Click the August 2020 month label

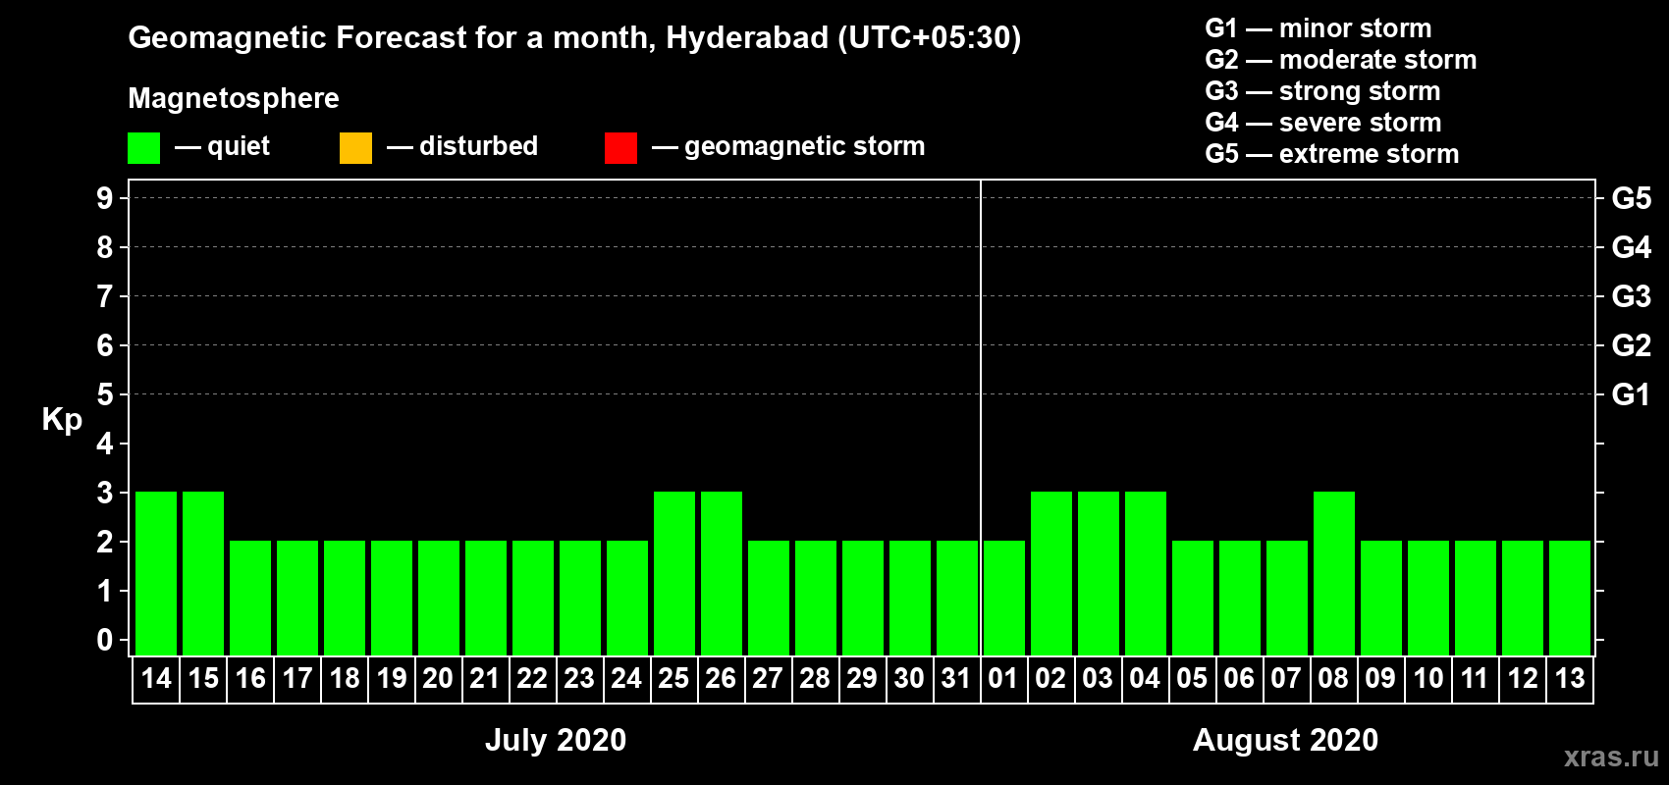coord(1285,740)
